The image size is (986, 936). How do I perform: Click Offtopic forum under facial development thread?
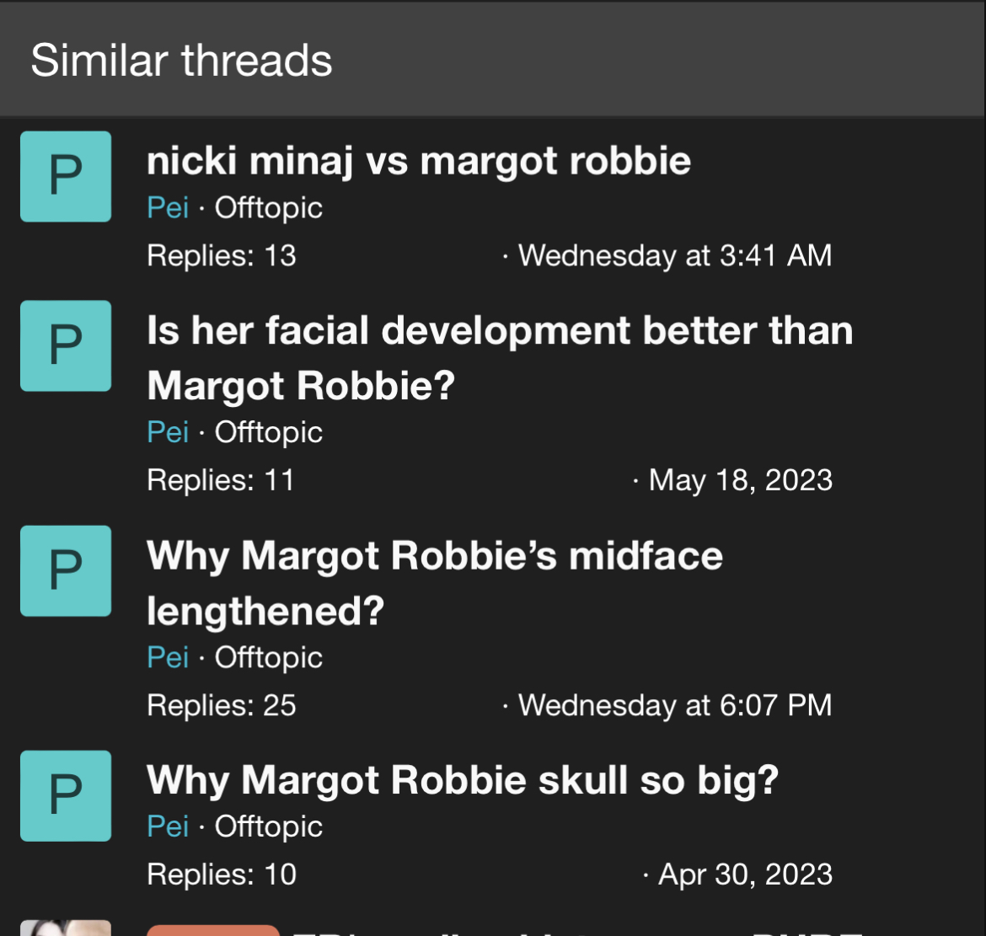point(269,432)
